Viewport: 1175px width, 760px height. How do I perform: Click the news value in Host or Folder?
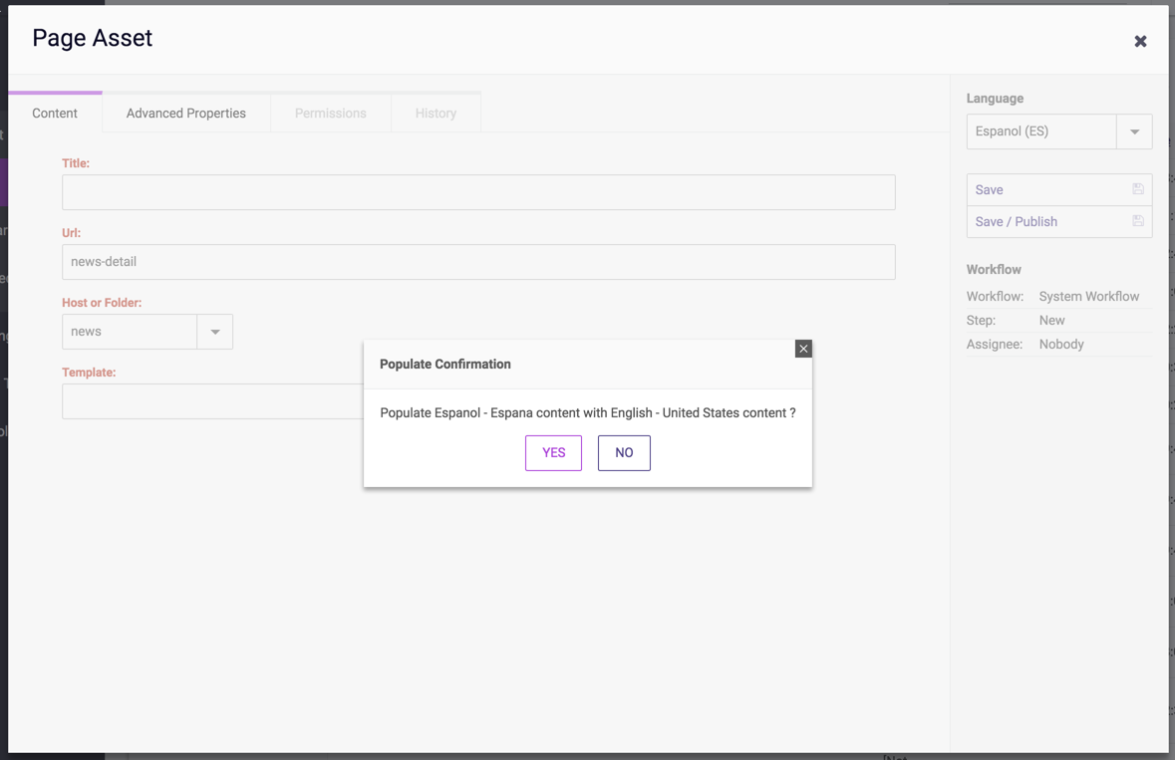(x=130, y=332)
